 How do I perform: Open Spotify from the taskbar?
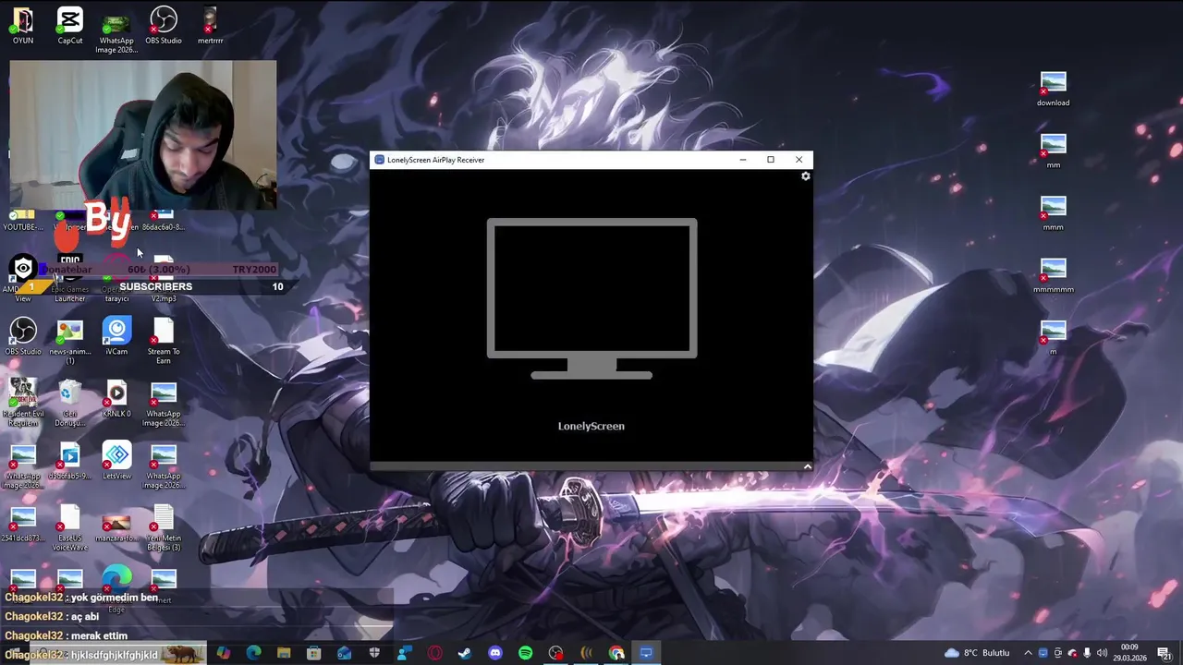525,653
